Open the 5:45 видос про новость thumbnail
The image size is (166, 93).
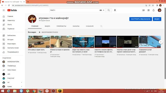[83, 42]
